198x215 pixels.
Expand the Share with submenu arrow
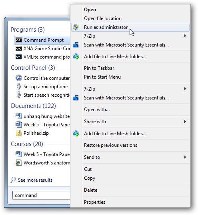(185, 122)
